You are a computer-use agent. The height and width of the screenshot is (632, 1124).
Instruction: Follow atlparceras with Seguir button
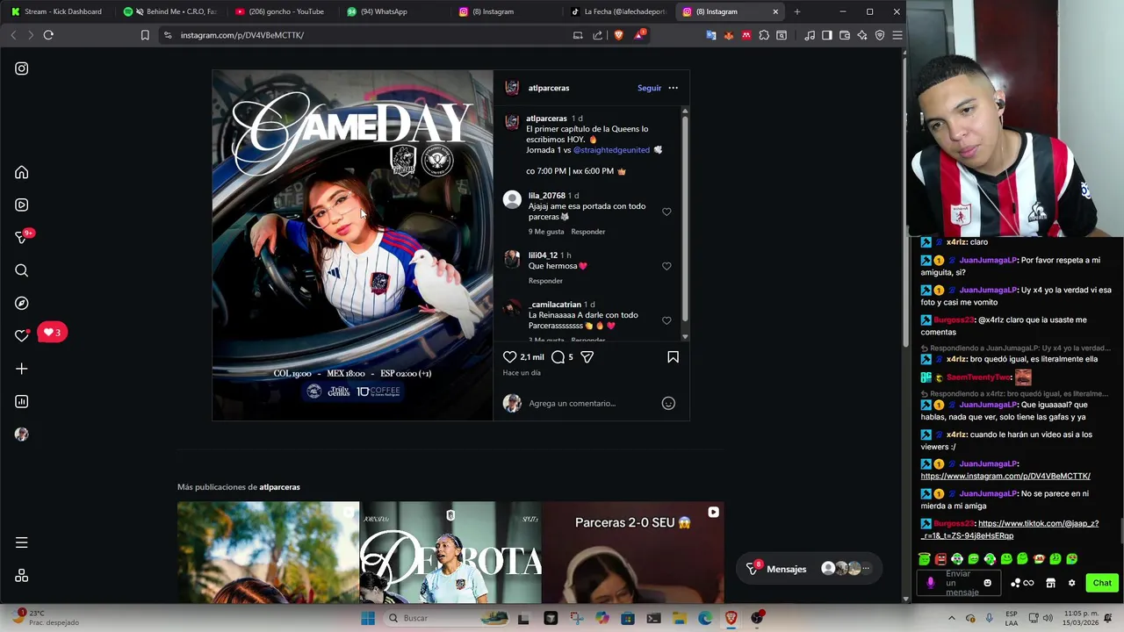649,88
